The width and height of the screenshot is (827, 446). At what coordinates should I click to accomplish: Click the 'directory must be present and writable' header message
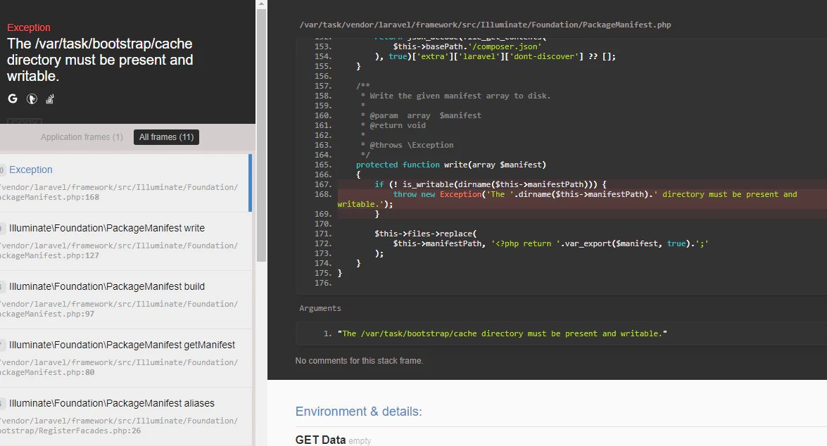point(100,60)
